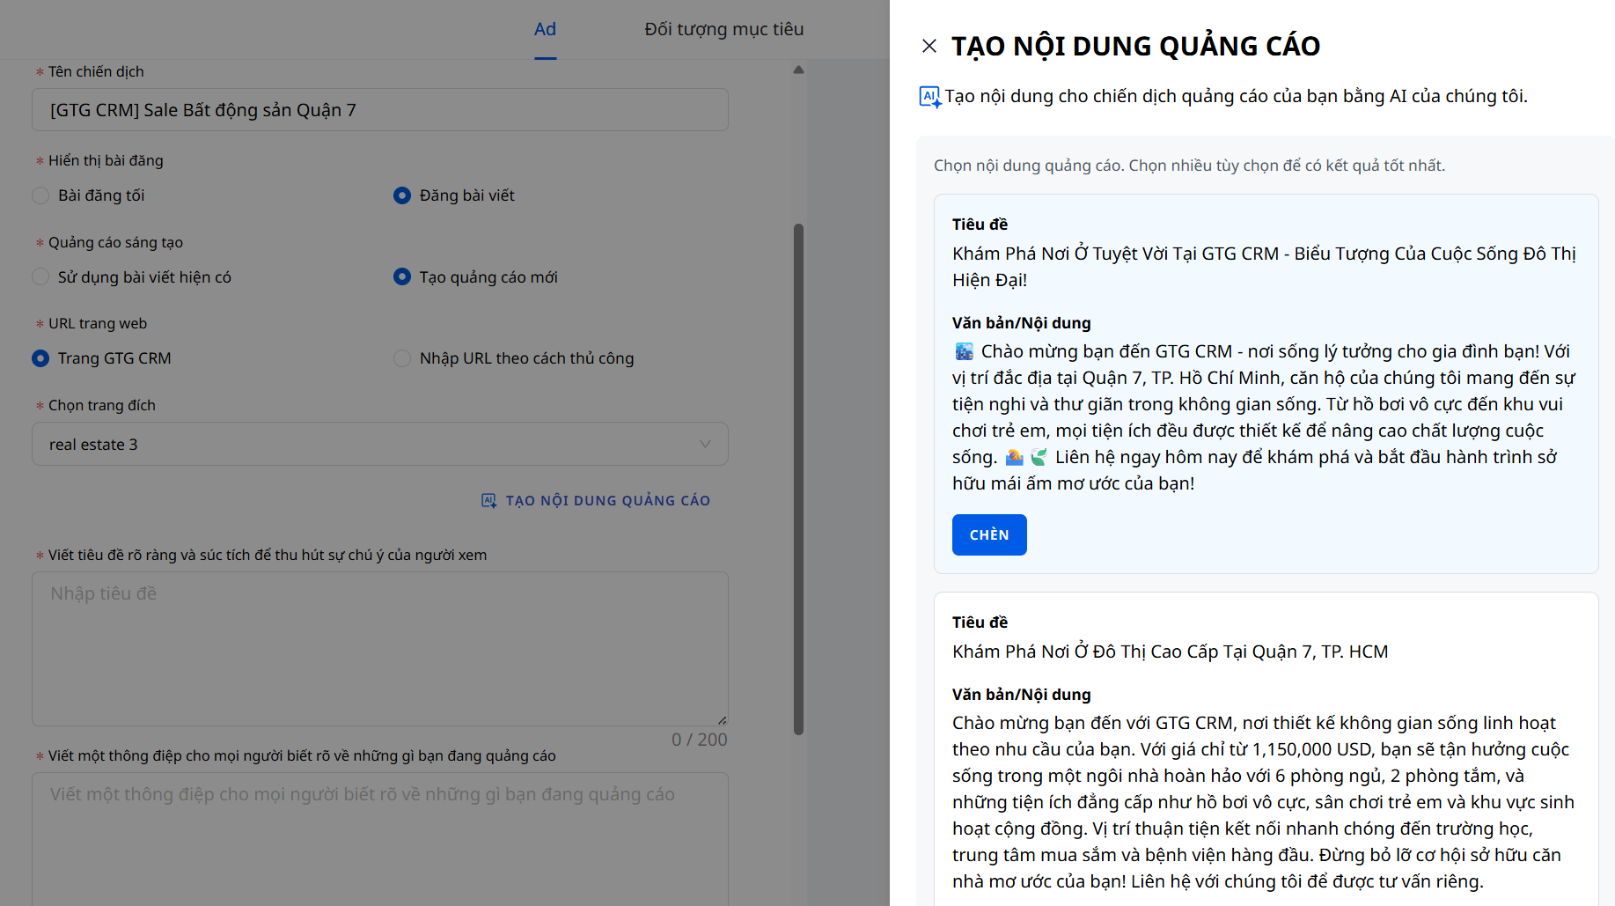Click the scroll-up arrow above form scrollbar
This screenshot has height=906, width=1615.
coord(798,70)
